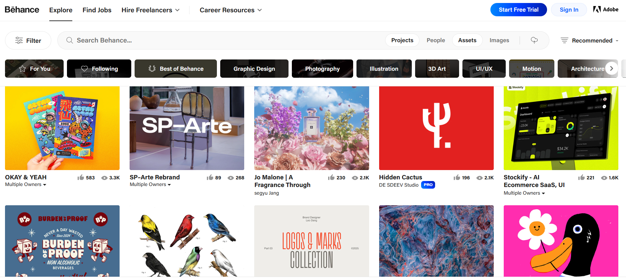Select the 3D Art category
This screenshot has width=626, height=280.
pyautogui.click(x=437, y=69)
